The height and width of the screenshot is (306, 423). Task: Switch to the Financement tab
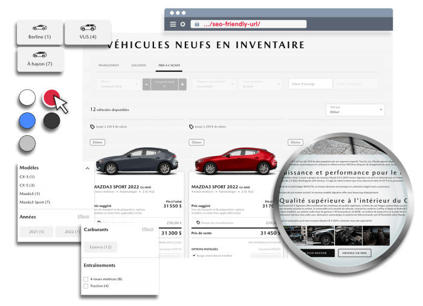pyautogui.click(x=109, y=65)
